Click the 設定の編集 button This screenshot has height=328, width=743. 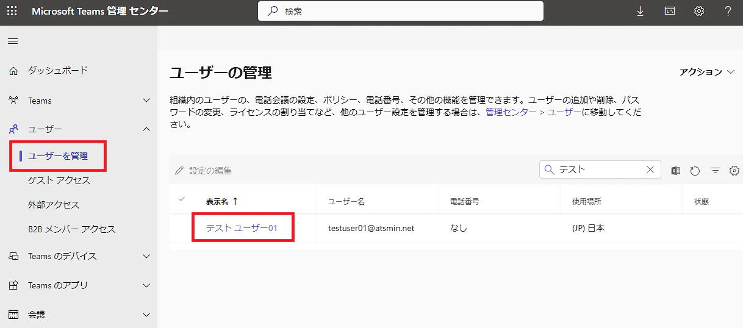pos(203,171)
